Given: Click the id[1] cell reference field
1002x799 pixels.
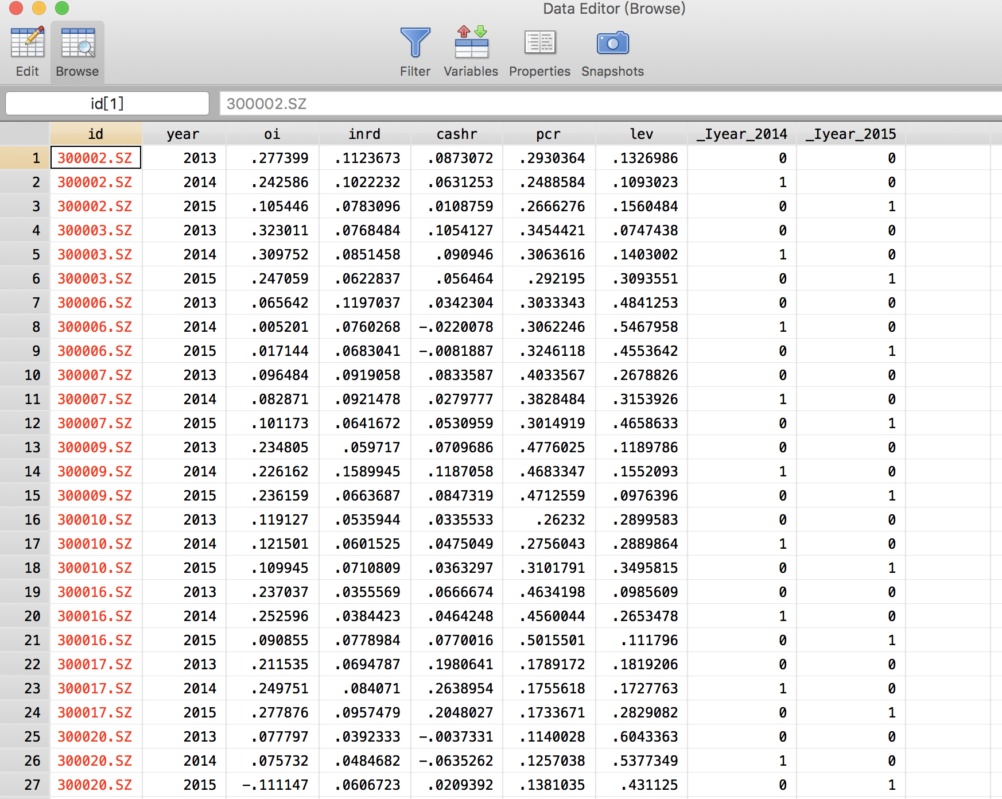Looking at the screenshot, I should 107,103.
